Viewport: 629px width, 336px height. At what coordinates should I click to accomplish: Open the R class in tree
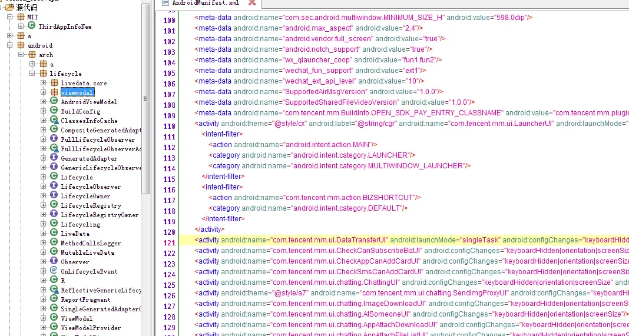62,281
